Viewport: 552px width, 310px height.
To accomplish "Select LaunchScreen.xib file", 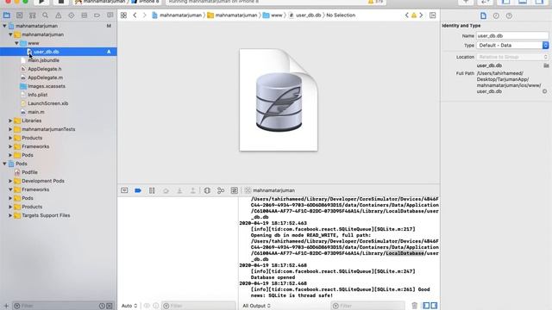I will coord(48,103).
